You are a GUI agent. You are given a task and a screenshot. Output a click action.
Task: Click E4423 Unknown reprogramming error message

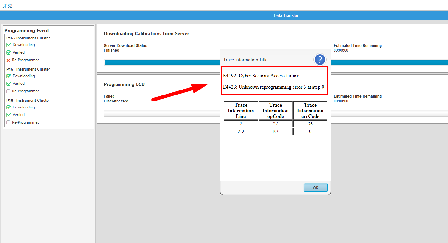tap(273, 87)
